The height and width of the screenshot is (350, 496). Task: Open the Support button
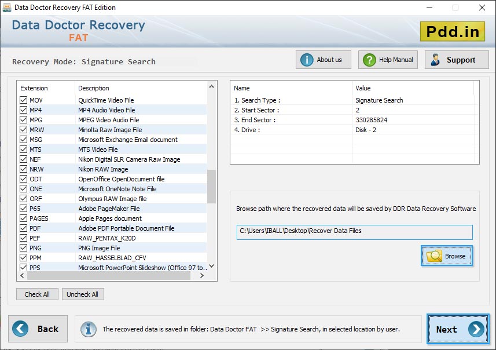457,60
